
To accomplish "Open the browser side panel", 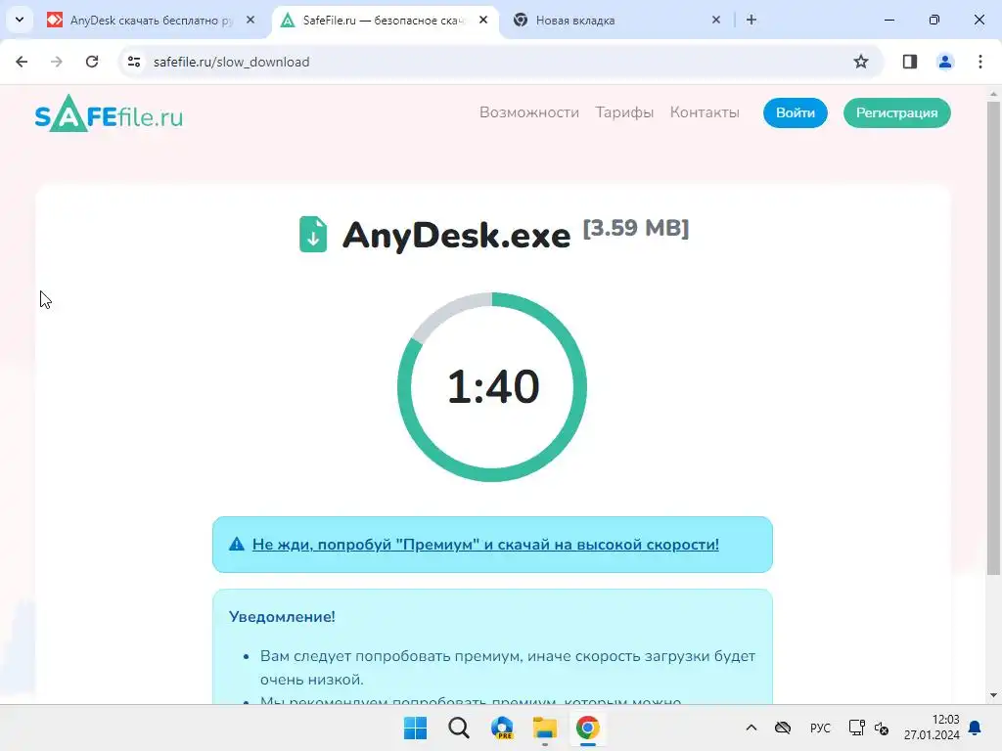I will coord(910,62).
